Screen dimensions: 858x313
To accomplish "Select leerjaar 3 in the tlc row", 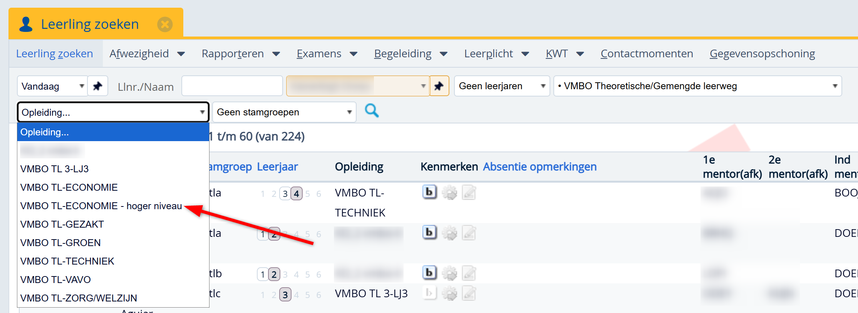I will click(x=285, y=295).
